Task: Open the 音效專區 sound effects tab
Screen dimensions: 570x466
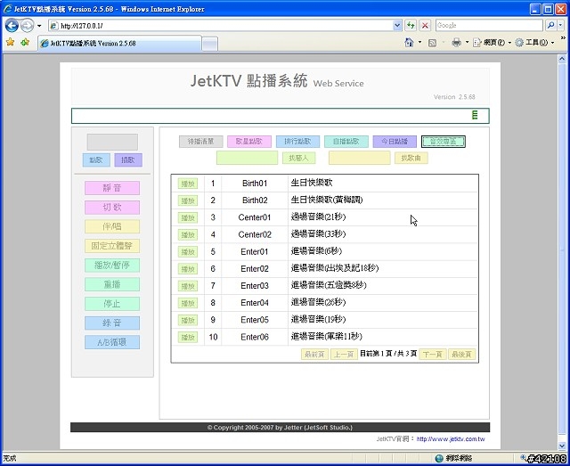Action: 444,142
